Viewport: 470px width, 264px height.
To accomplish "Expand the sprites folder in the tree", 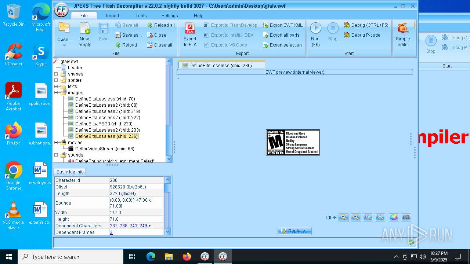I will point(56,80).
